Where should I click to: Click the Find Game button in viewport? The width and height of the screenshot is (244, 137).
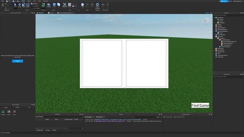pyautogui.click(x=200, y=105)
